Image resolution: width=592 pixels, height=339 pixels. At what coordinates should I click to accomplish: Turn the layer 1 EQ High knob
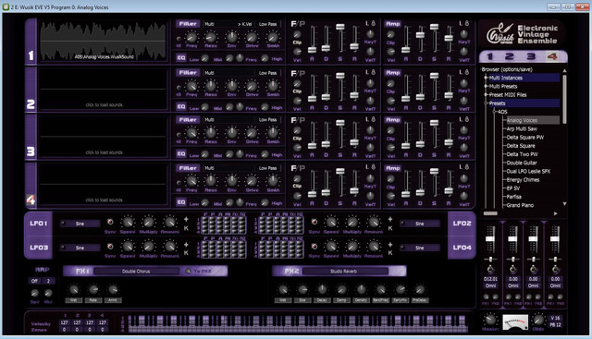pos(265,58)
